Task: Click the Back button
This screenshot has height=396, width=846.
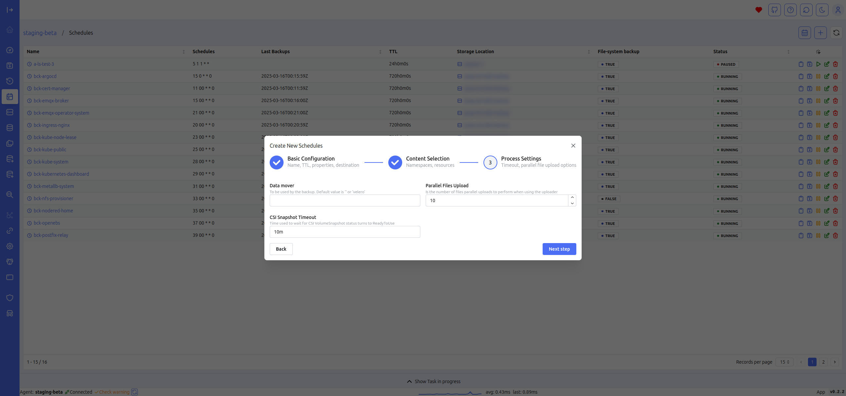Action: 281,249
